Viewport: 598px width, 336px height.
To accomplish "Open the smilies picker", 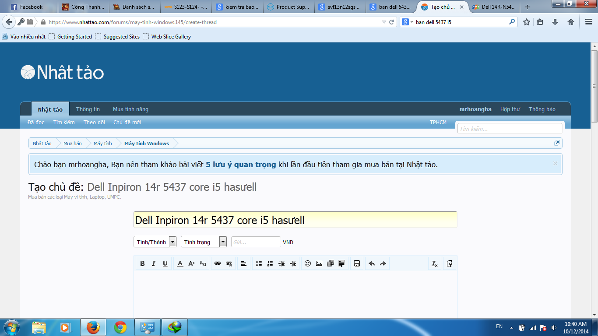I will point(308,263).
